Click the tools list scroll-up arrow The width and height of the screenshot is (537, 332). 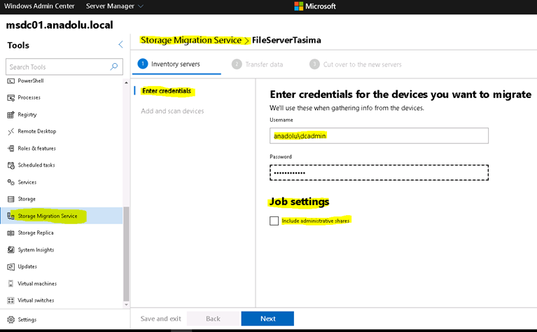click(126, 83)
